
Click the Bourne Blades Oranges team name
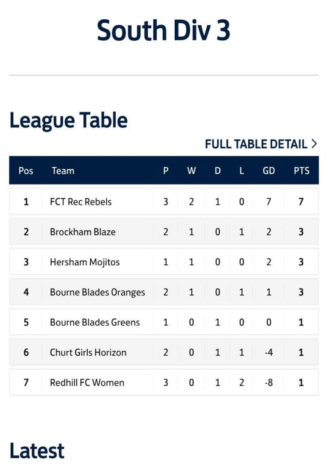97,292
